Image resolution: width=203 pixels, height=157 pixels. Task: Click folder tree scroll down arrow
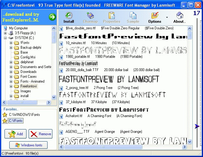coord(54,97)
